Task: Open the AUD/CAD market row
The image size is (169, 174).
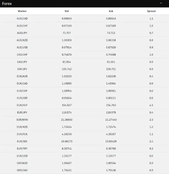Action: click(84, 19)
